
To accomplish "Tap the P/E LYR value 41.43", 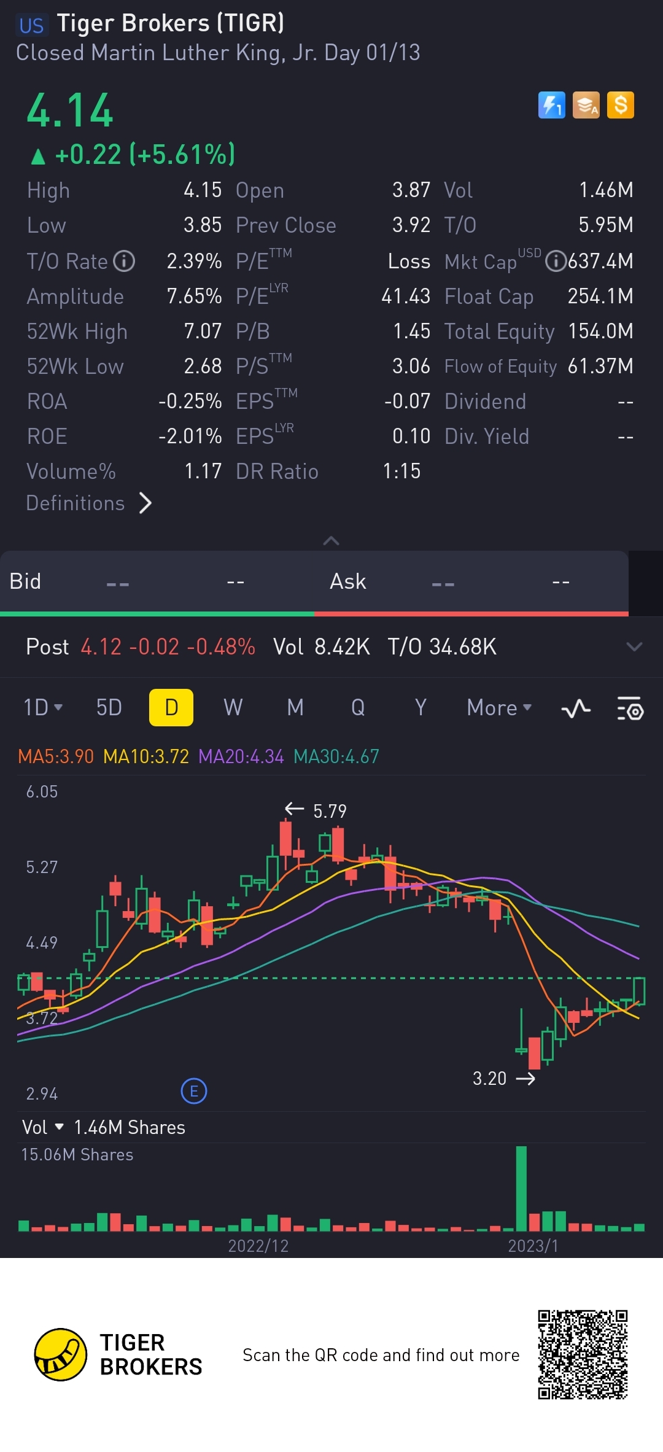I will (x=406, y=297).
